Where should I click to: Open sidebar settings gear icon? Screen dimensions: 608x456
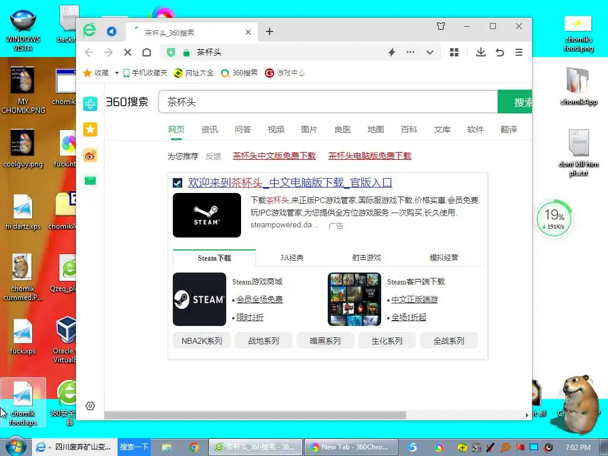[x=90, y=406]
